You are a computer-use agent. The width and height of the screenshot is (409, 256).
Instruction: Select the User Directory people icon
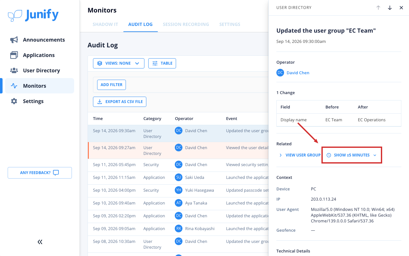(14, 70)
